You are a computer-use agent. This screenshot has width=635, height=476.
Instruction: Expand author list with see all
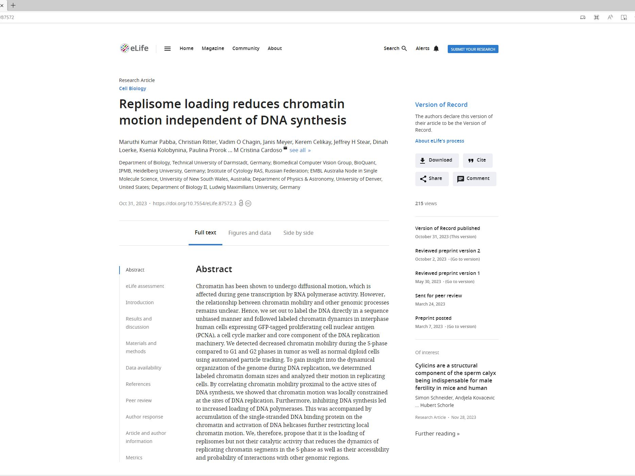click(x=300, y=150)
